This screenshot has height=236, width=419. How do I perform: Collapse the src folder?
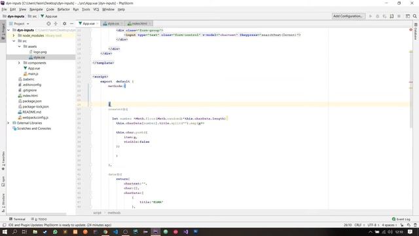[x=14, y=41]
